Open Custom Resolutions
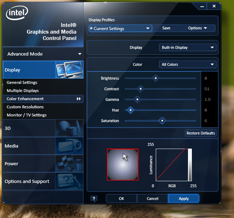Screen dimensions: 234x218 [x=25, y=107]
